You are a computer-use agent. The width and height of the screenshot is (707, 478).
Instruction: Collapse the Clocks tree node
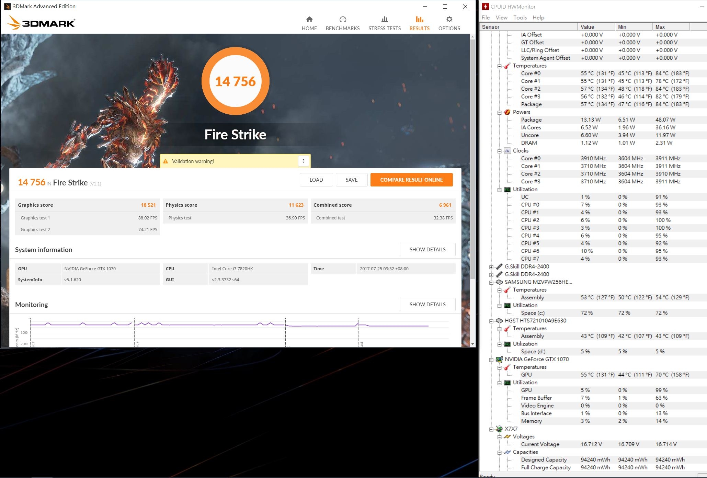click(499, 151)
